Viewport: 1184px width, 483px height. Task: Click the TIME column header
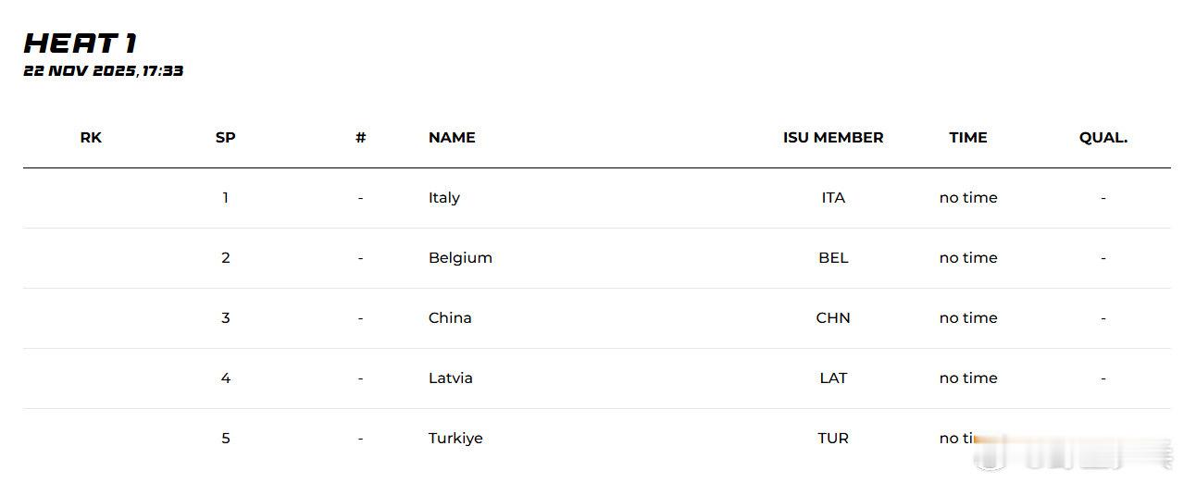pos(968,138)
